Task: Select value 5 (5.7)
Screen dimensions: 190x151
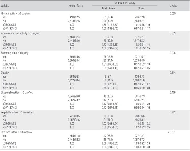Action: [x=108, y=77]
